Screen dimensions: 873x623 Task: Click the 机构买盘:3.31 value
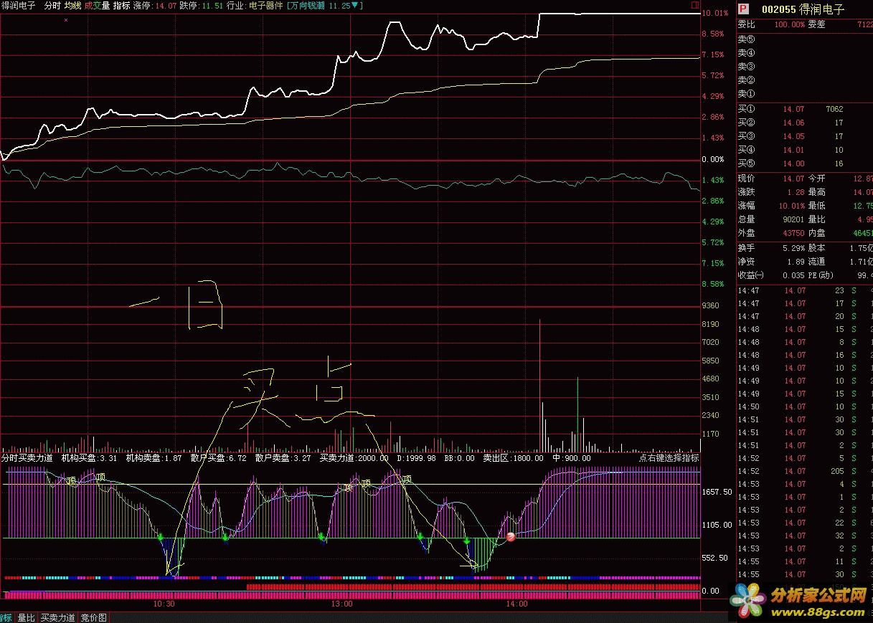89,457
